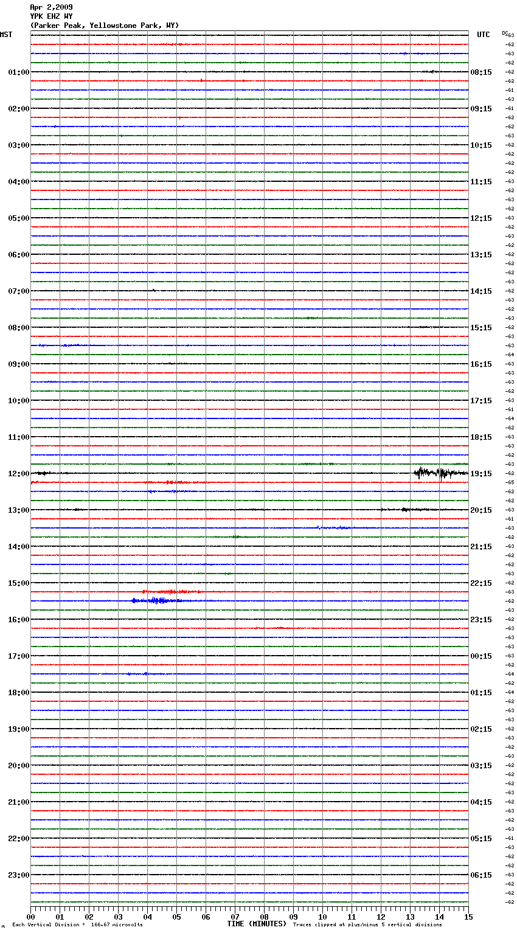Click the 'Traces clipped at plus/minus 5 vertical divisions' note
Viewport: 517px width, 933px height.
pyautogui.click(x=367, y=925)
